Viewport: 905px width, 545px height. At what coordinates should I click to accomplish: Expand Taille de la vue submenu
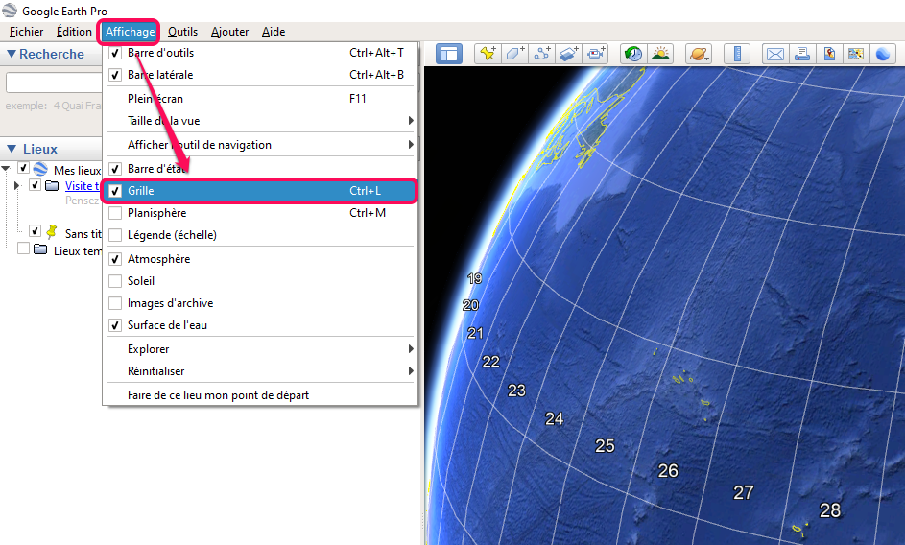(260, 121)
